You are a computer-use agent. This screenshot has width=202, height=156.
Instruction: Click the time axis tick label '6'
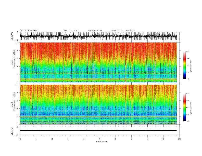[116, 139]
